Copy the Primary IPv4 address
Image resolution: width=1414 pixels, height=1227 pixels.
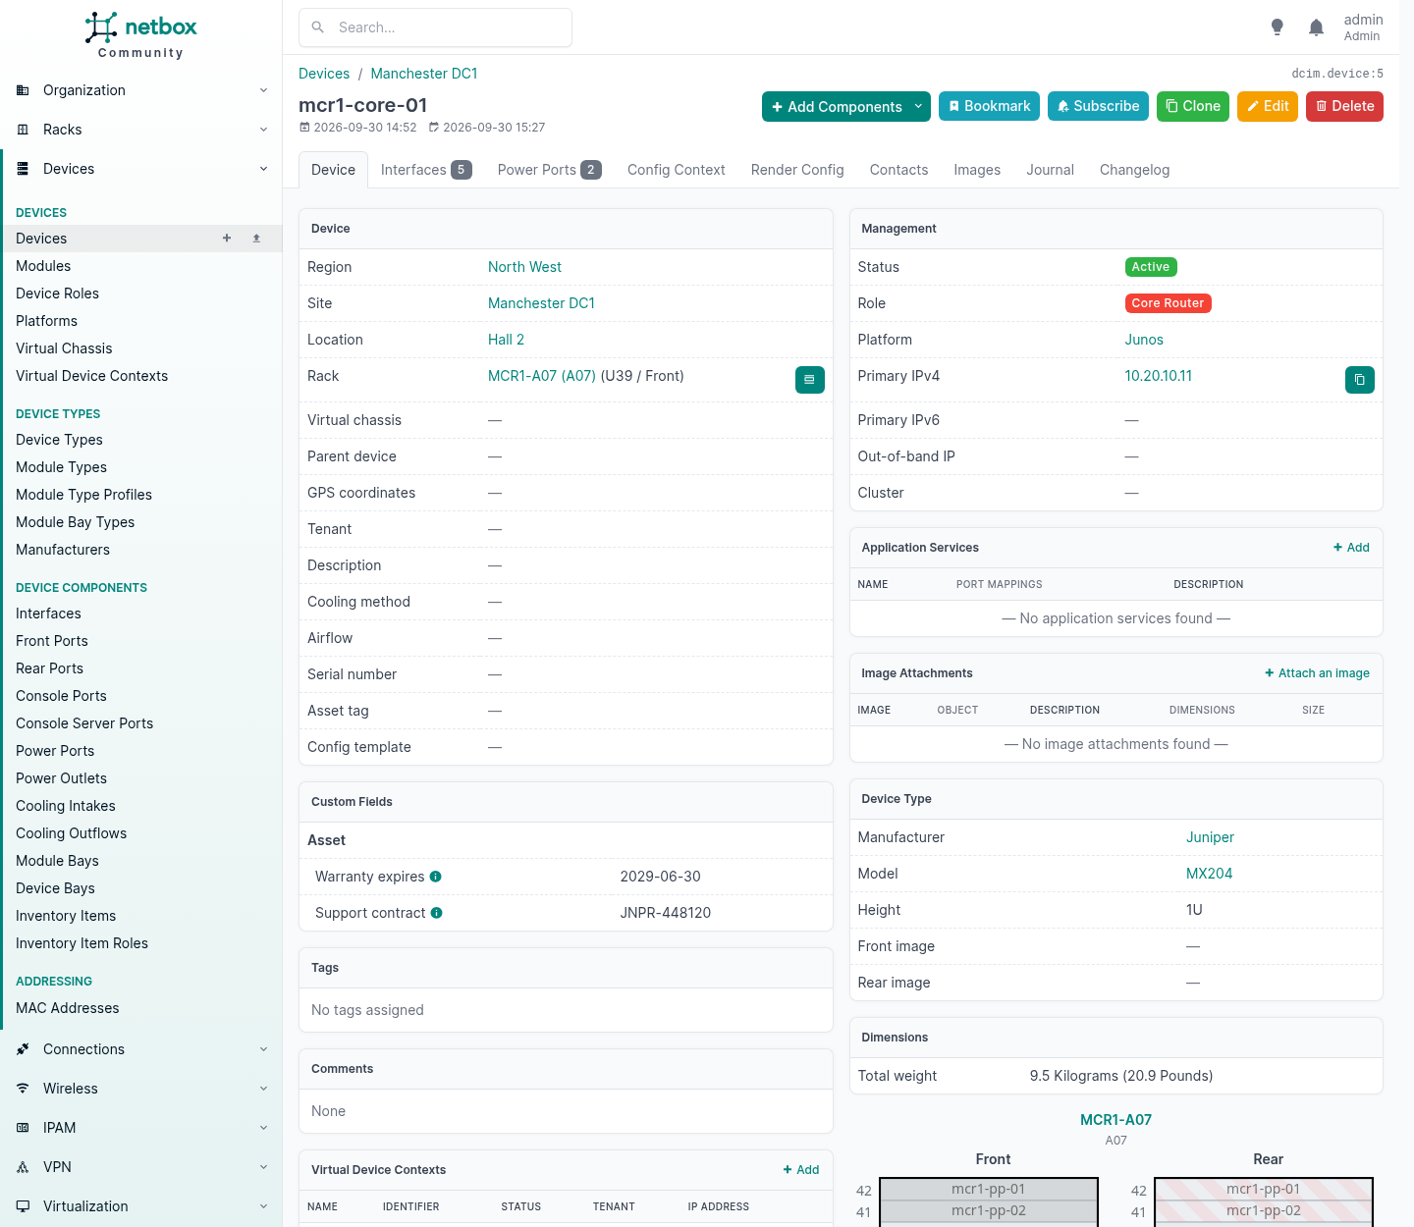pyautogui.click(x=1359, y=380)
